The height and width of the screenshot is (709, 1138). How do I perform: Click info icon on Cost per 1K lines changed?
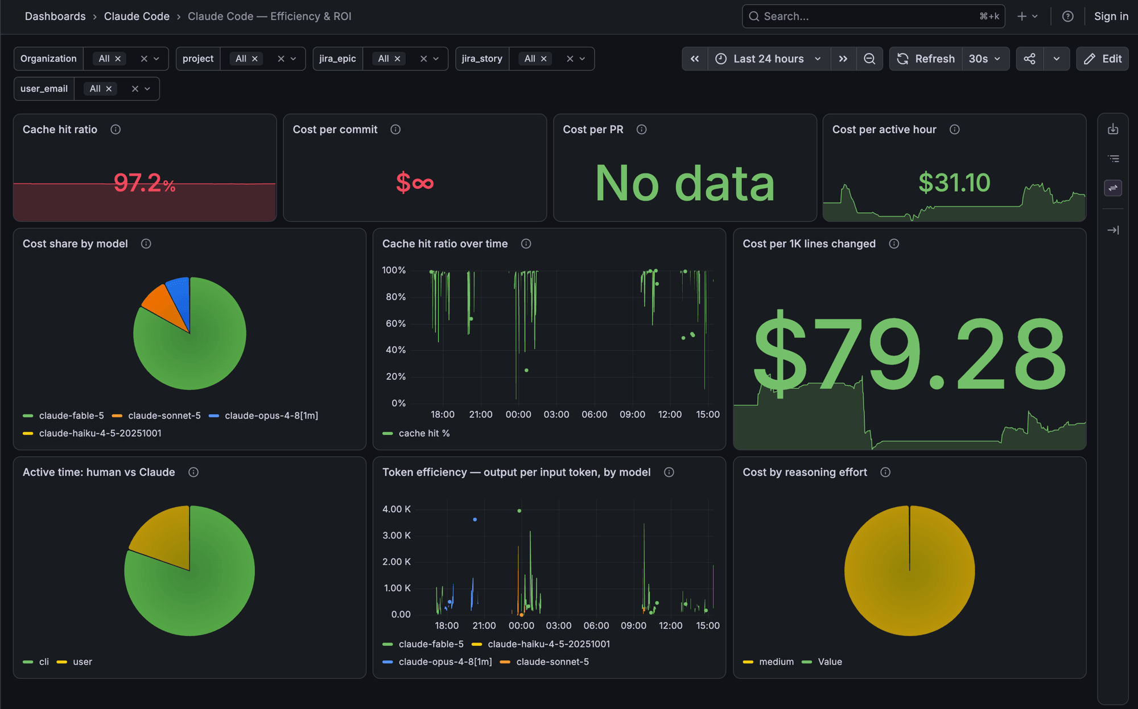[x=894, y=244]
